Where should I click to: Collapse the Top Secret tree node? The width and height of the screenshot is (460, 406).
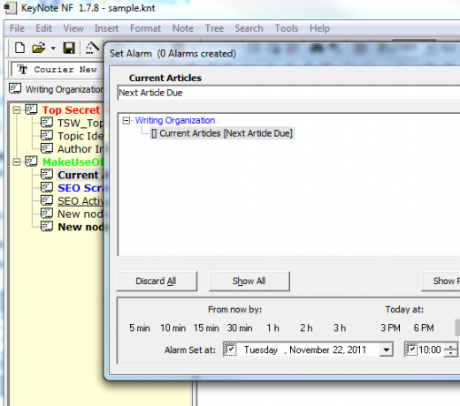click(x=17, y=110)
